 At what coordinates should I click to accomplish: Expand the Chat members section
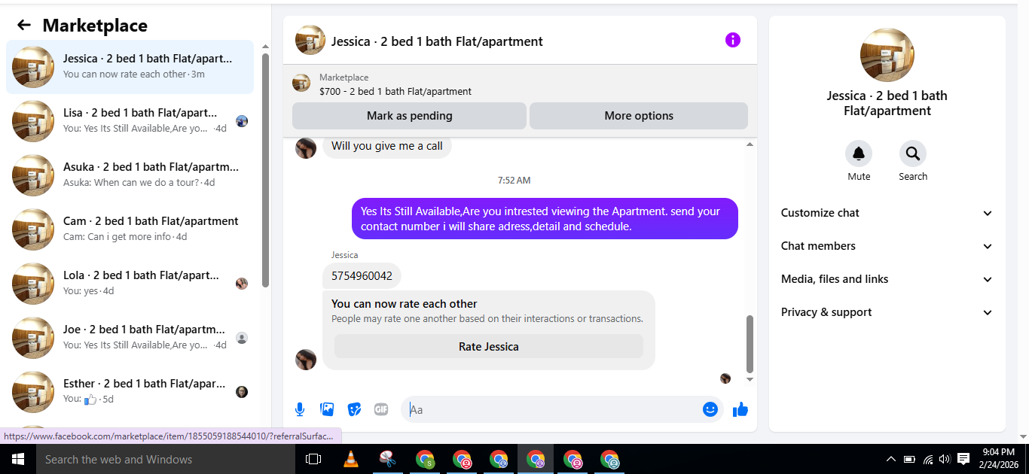[x=887, y=246]
